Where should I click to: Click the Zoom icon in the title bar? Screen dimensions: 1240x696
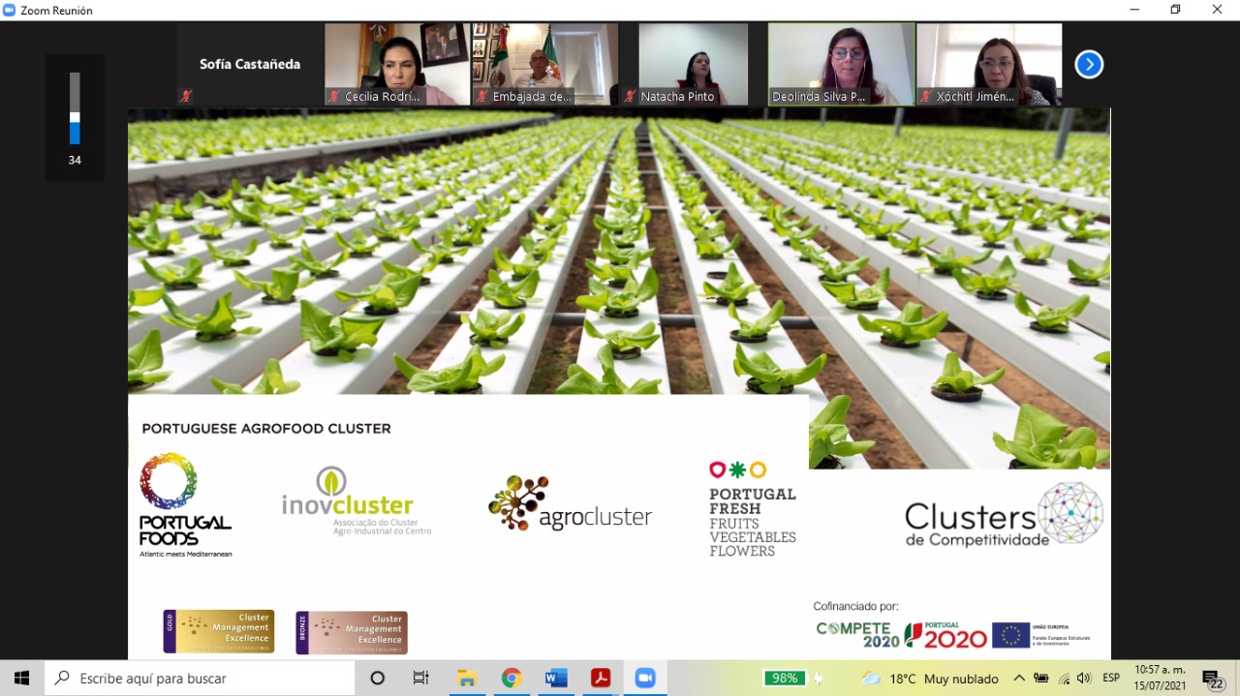tap(10, 10)
